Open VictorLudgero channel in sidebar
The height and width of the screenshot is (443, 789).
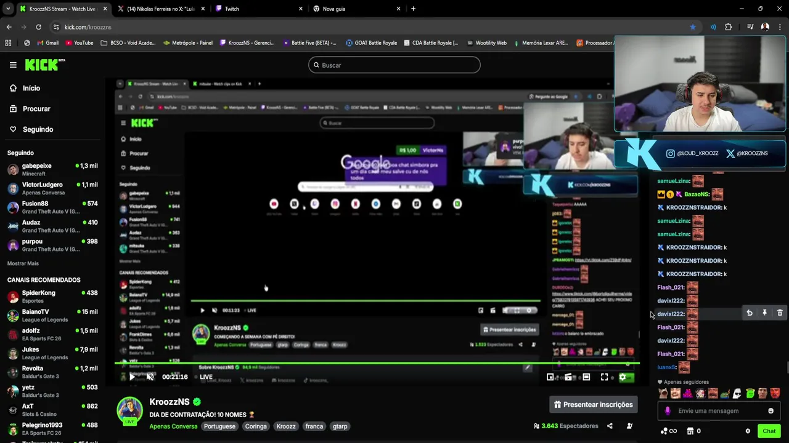52,188
